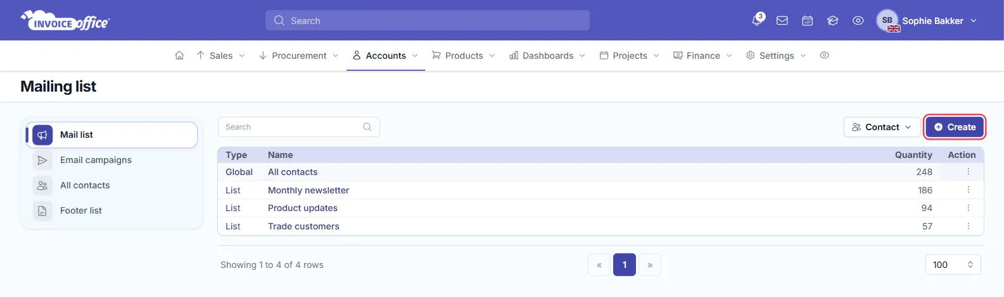Open the notifications bell icon
Screen dimensions: 1004x297
(757, 20)
